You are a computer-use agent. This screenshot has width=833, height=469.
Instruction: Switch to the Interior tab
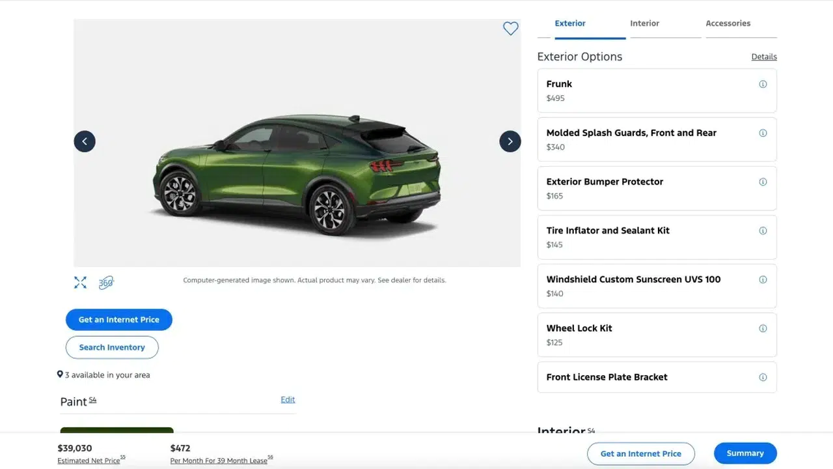(x=644, y=23)
